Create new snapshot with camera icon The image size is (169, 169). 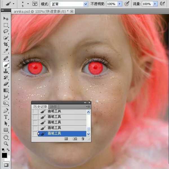(x=75, y=139)
